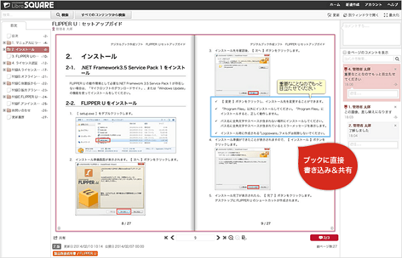Viewport: 402px width, 258px height.
Task: Click the 更新 refresh icon
Action: tap(329, 15)
